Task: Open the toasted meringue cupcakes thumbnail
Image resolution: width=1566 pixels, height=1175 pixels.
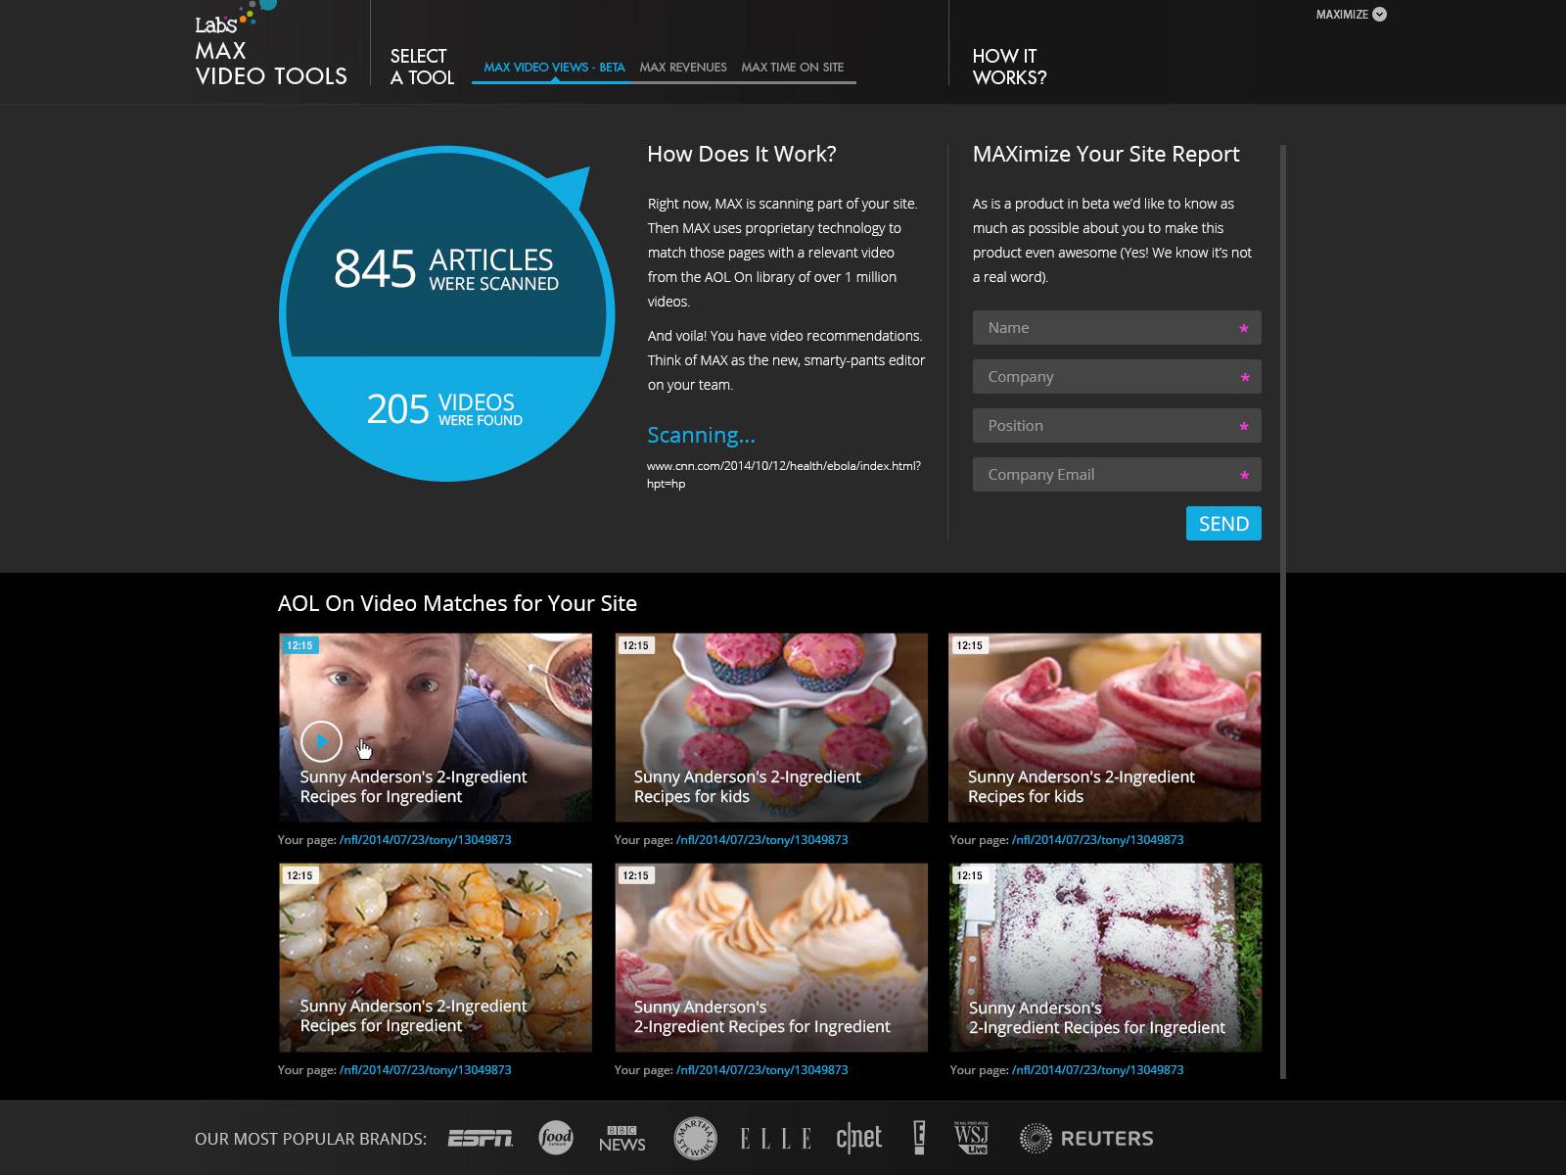Action: pos(771,958)
